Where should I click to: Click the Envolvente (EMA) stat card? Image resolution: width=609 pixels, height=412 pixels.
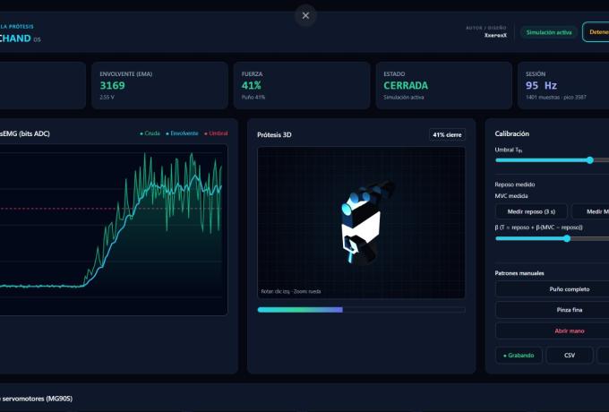[x=159, y=85]
